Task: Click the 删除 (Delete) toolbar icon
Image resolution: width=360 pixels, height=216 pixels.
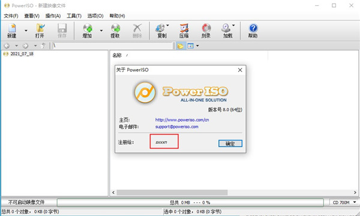Action: click(x=137, y=31)
